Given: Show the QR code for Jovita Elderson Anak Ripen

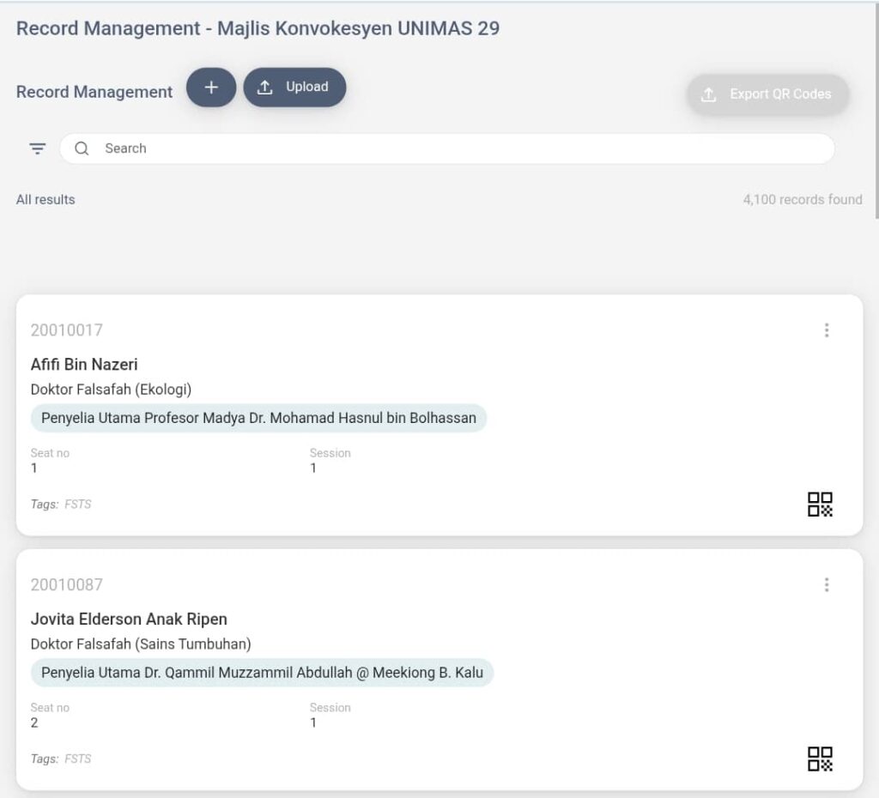Looking at the screenshot, I should [820, 759].
